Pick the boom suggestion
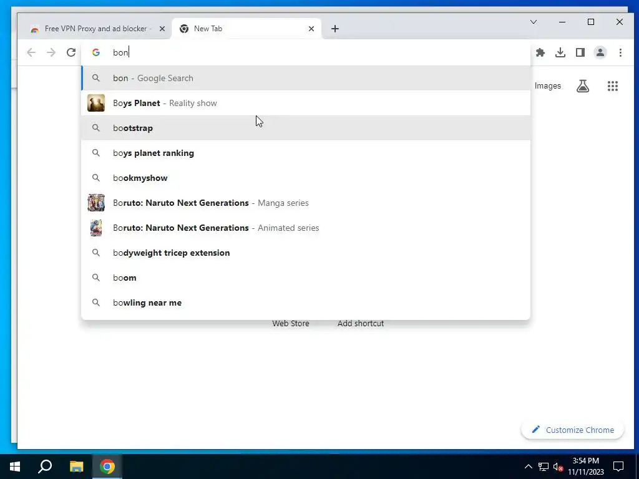Screen dimensions: 639x479 [x=306, y=278]
